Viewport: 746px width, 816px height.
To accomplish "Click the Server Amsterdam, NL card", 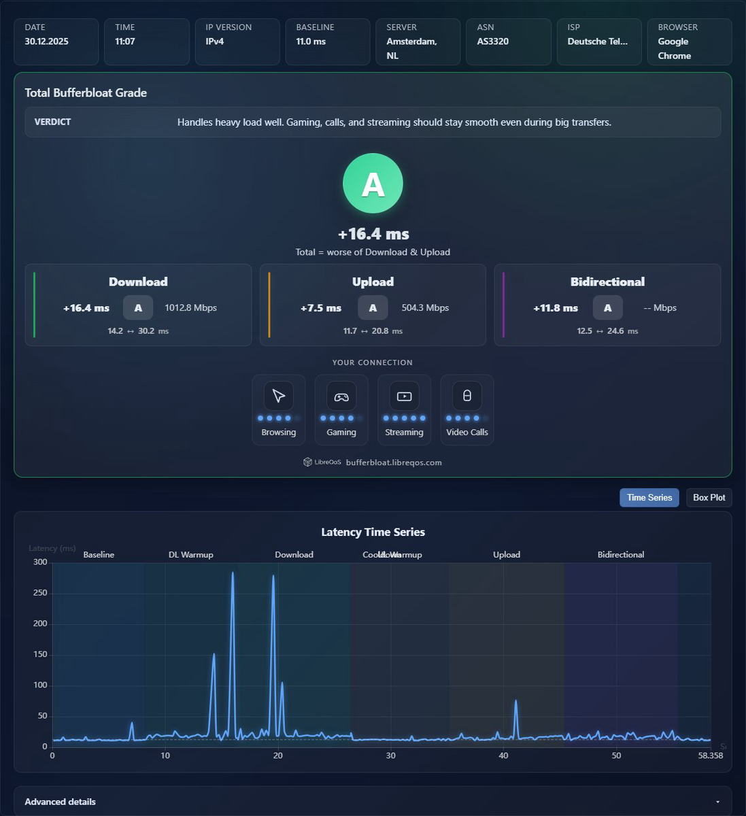I will click(418, 41).
